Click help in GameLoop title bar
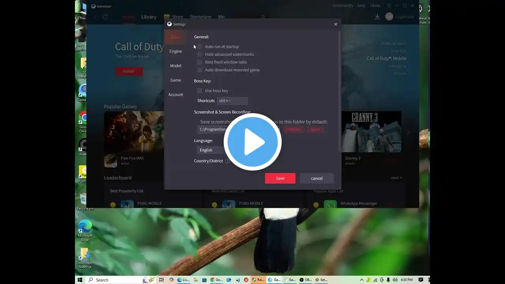Image resolution: width=505 pixels, height=284 pixels. [361, 6]
